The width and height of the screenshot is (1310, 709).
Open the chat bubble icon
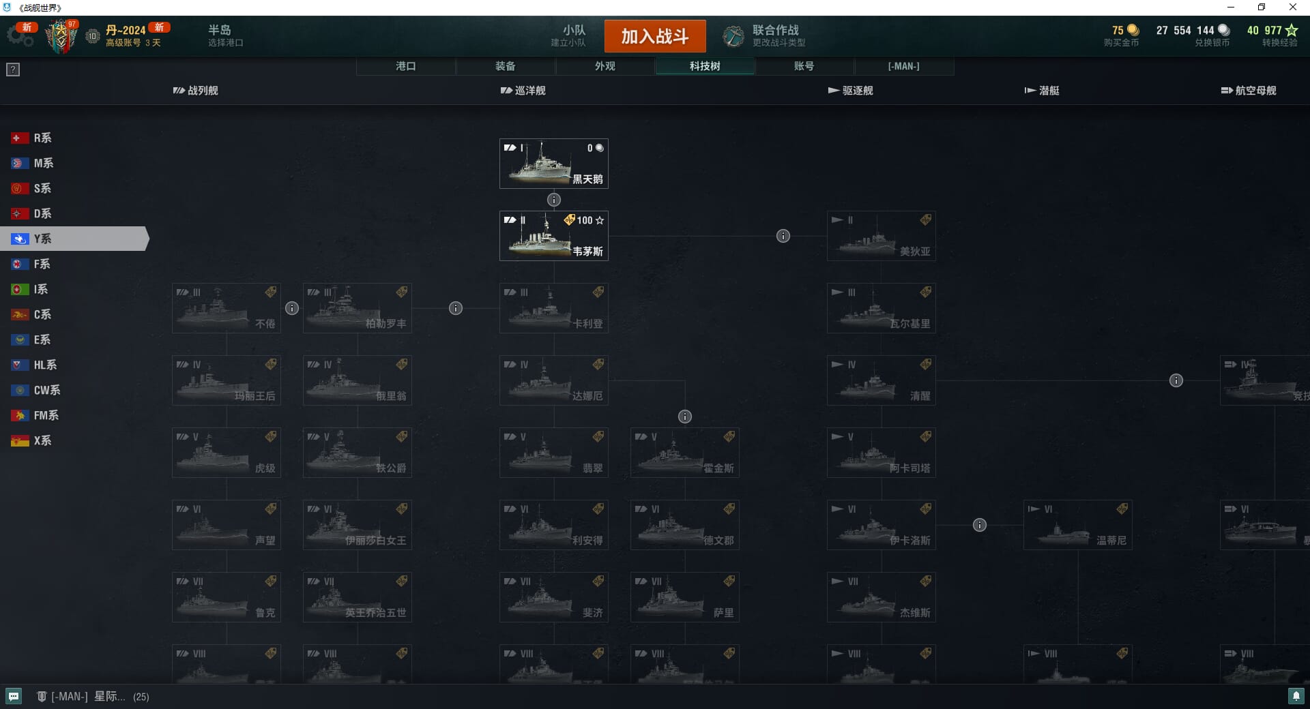14,696
